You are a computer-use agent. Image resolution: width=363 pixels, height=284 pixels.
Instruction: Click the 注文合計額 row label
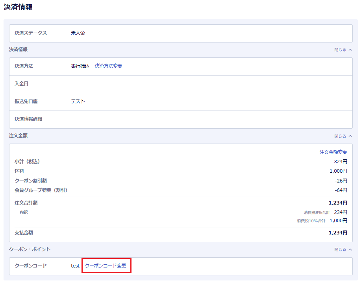(26, 203)
